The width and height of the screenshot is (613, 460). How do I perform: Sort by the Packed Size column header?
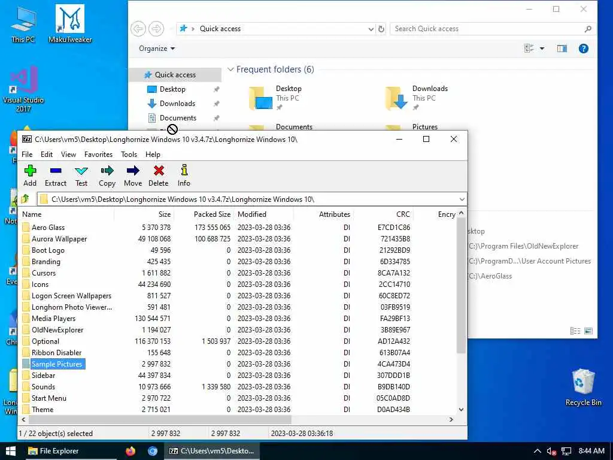click(x=204, y=214)
